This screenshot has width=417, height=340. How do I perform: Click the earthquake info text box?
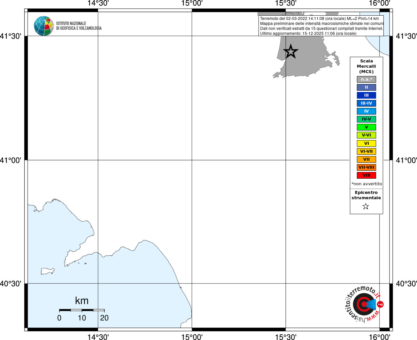tap(321, 26)
